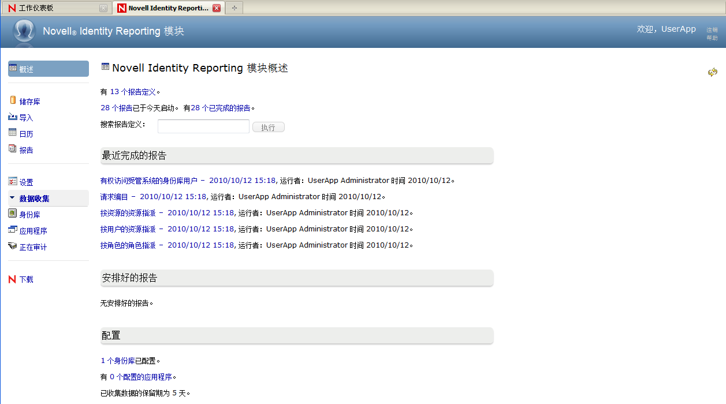This screenshot has width=726, height=404.
Task: Click the 安排好的报告 section header
Action: pos(297,278)
